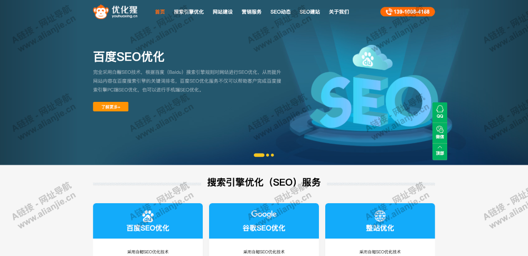
Task: Go to the 首页 nav item
Action: point(160,12)
